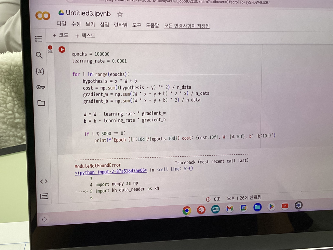Screen dimensions: 333x250
Task: Open the 파일 menu
Action: pos(61,24)
